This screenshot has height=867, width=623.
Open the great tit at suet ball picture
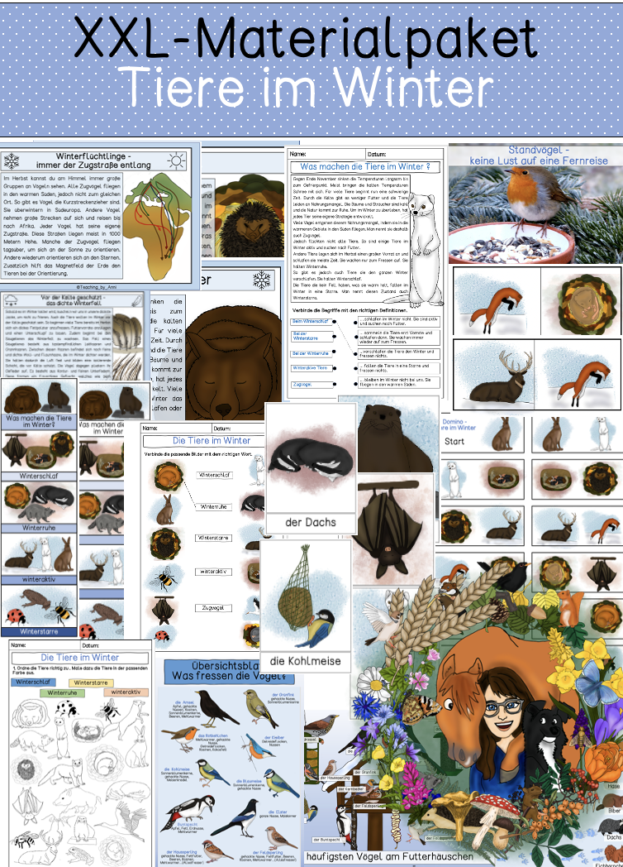306,595
